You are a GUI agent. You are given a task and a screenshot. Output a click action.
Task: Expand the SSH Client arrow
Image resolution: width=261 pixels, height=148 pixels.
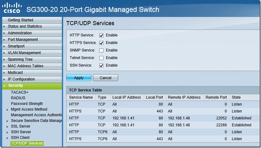pyautogui.click(x=7, y=138)
